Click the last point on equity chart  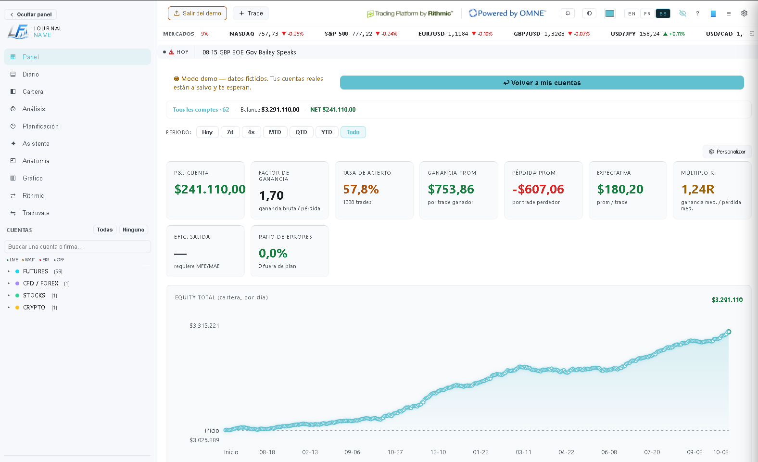tap(729, 332)
